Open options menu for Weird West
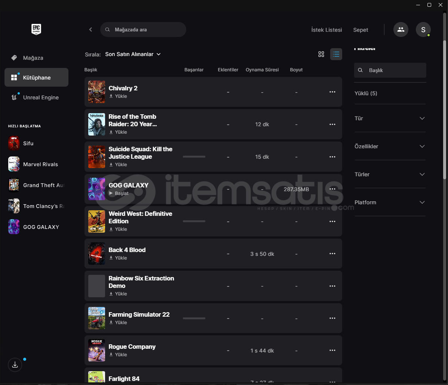The width and height of the screenshot is (448, 385). tap(332, 221)
